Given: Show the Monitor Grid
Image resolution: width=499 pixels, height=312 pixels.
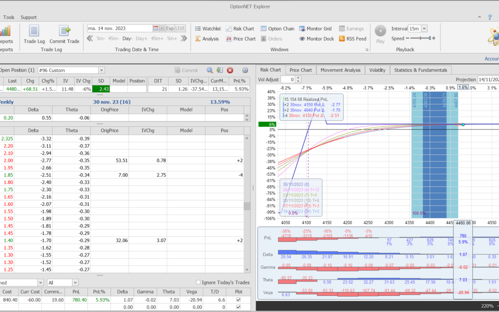Looking at the screenshot, I should point(315,29).
